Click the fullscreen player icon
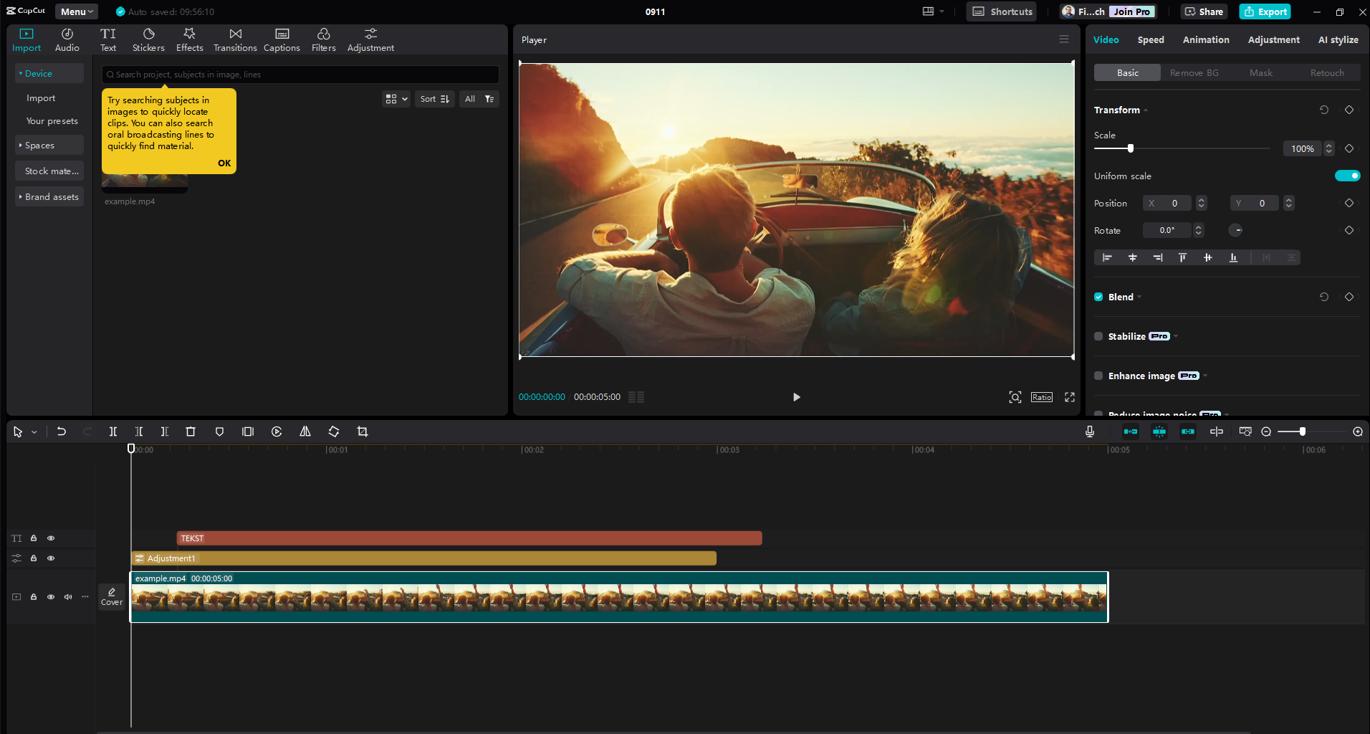The height and width of the screenshot is (734, 1370). pos(1070,397)
